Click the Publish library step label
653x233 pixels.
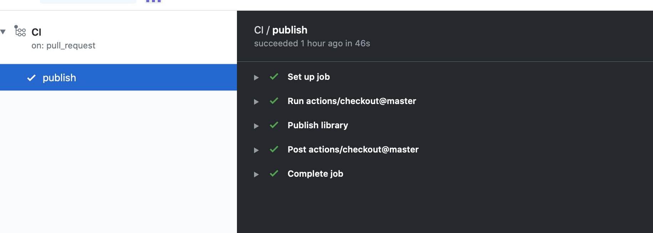tap(318, 125)
